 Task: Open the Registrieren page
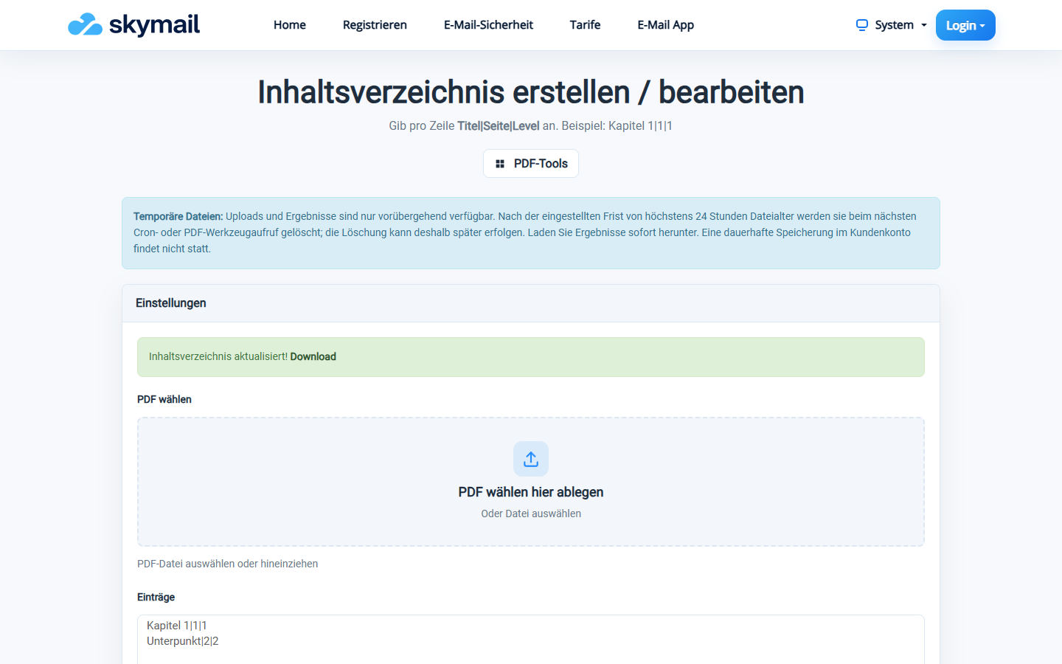click(x=375, y=25)
